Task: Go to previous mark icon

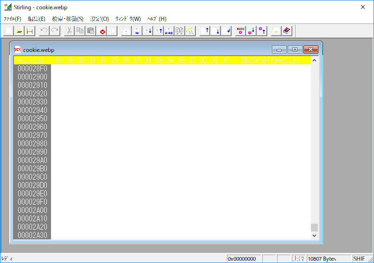Action: point(262,31)
